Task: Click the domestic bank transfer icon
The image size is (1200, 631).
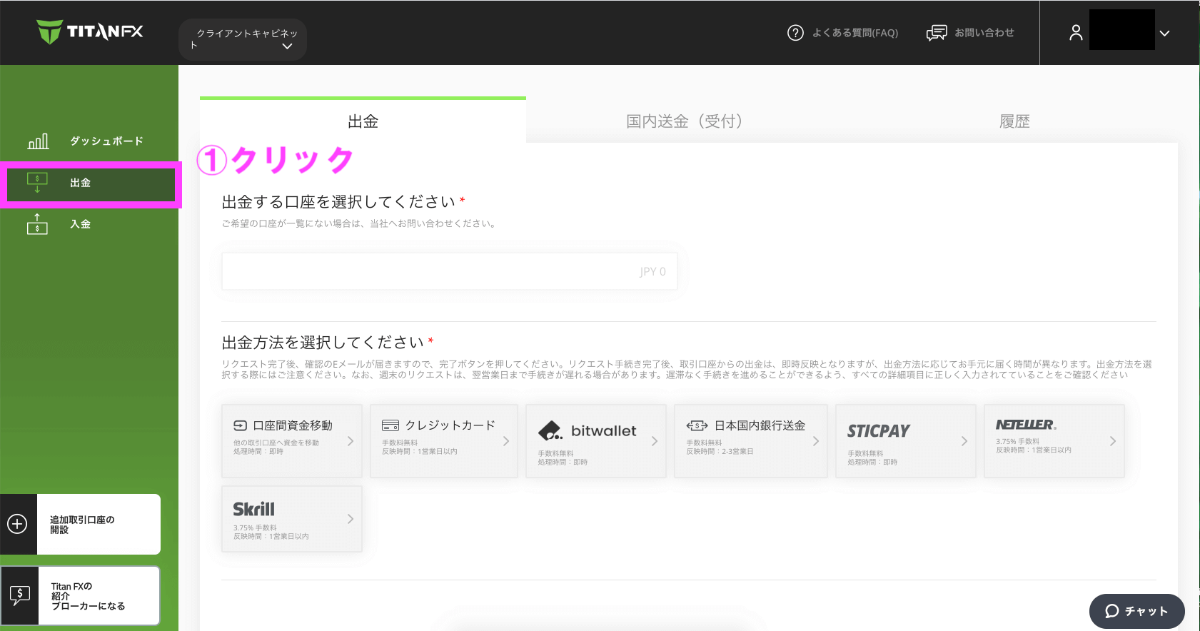Action: point(697,425)
